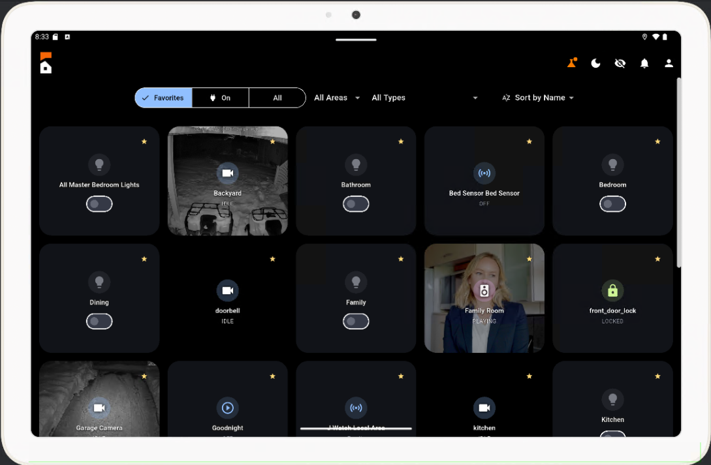Open the user profile icon

669,63
